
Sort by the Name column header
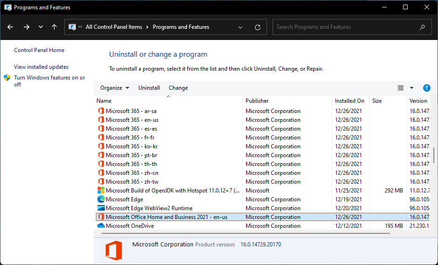[169, 101]
